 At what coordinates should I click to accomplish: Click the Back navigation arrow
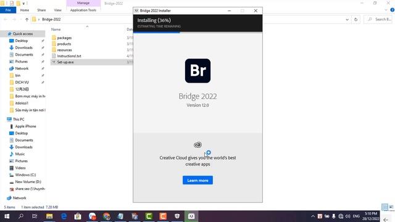(x=6, y=19)
